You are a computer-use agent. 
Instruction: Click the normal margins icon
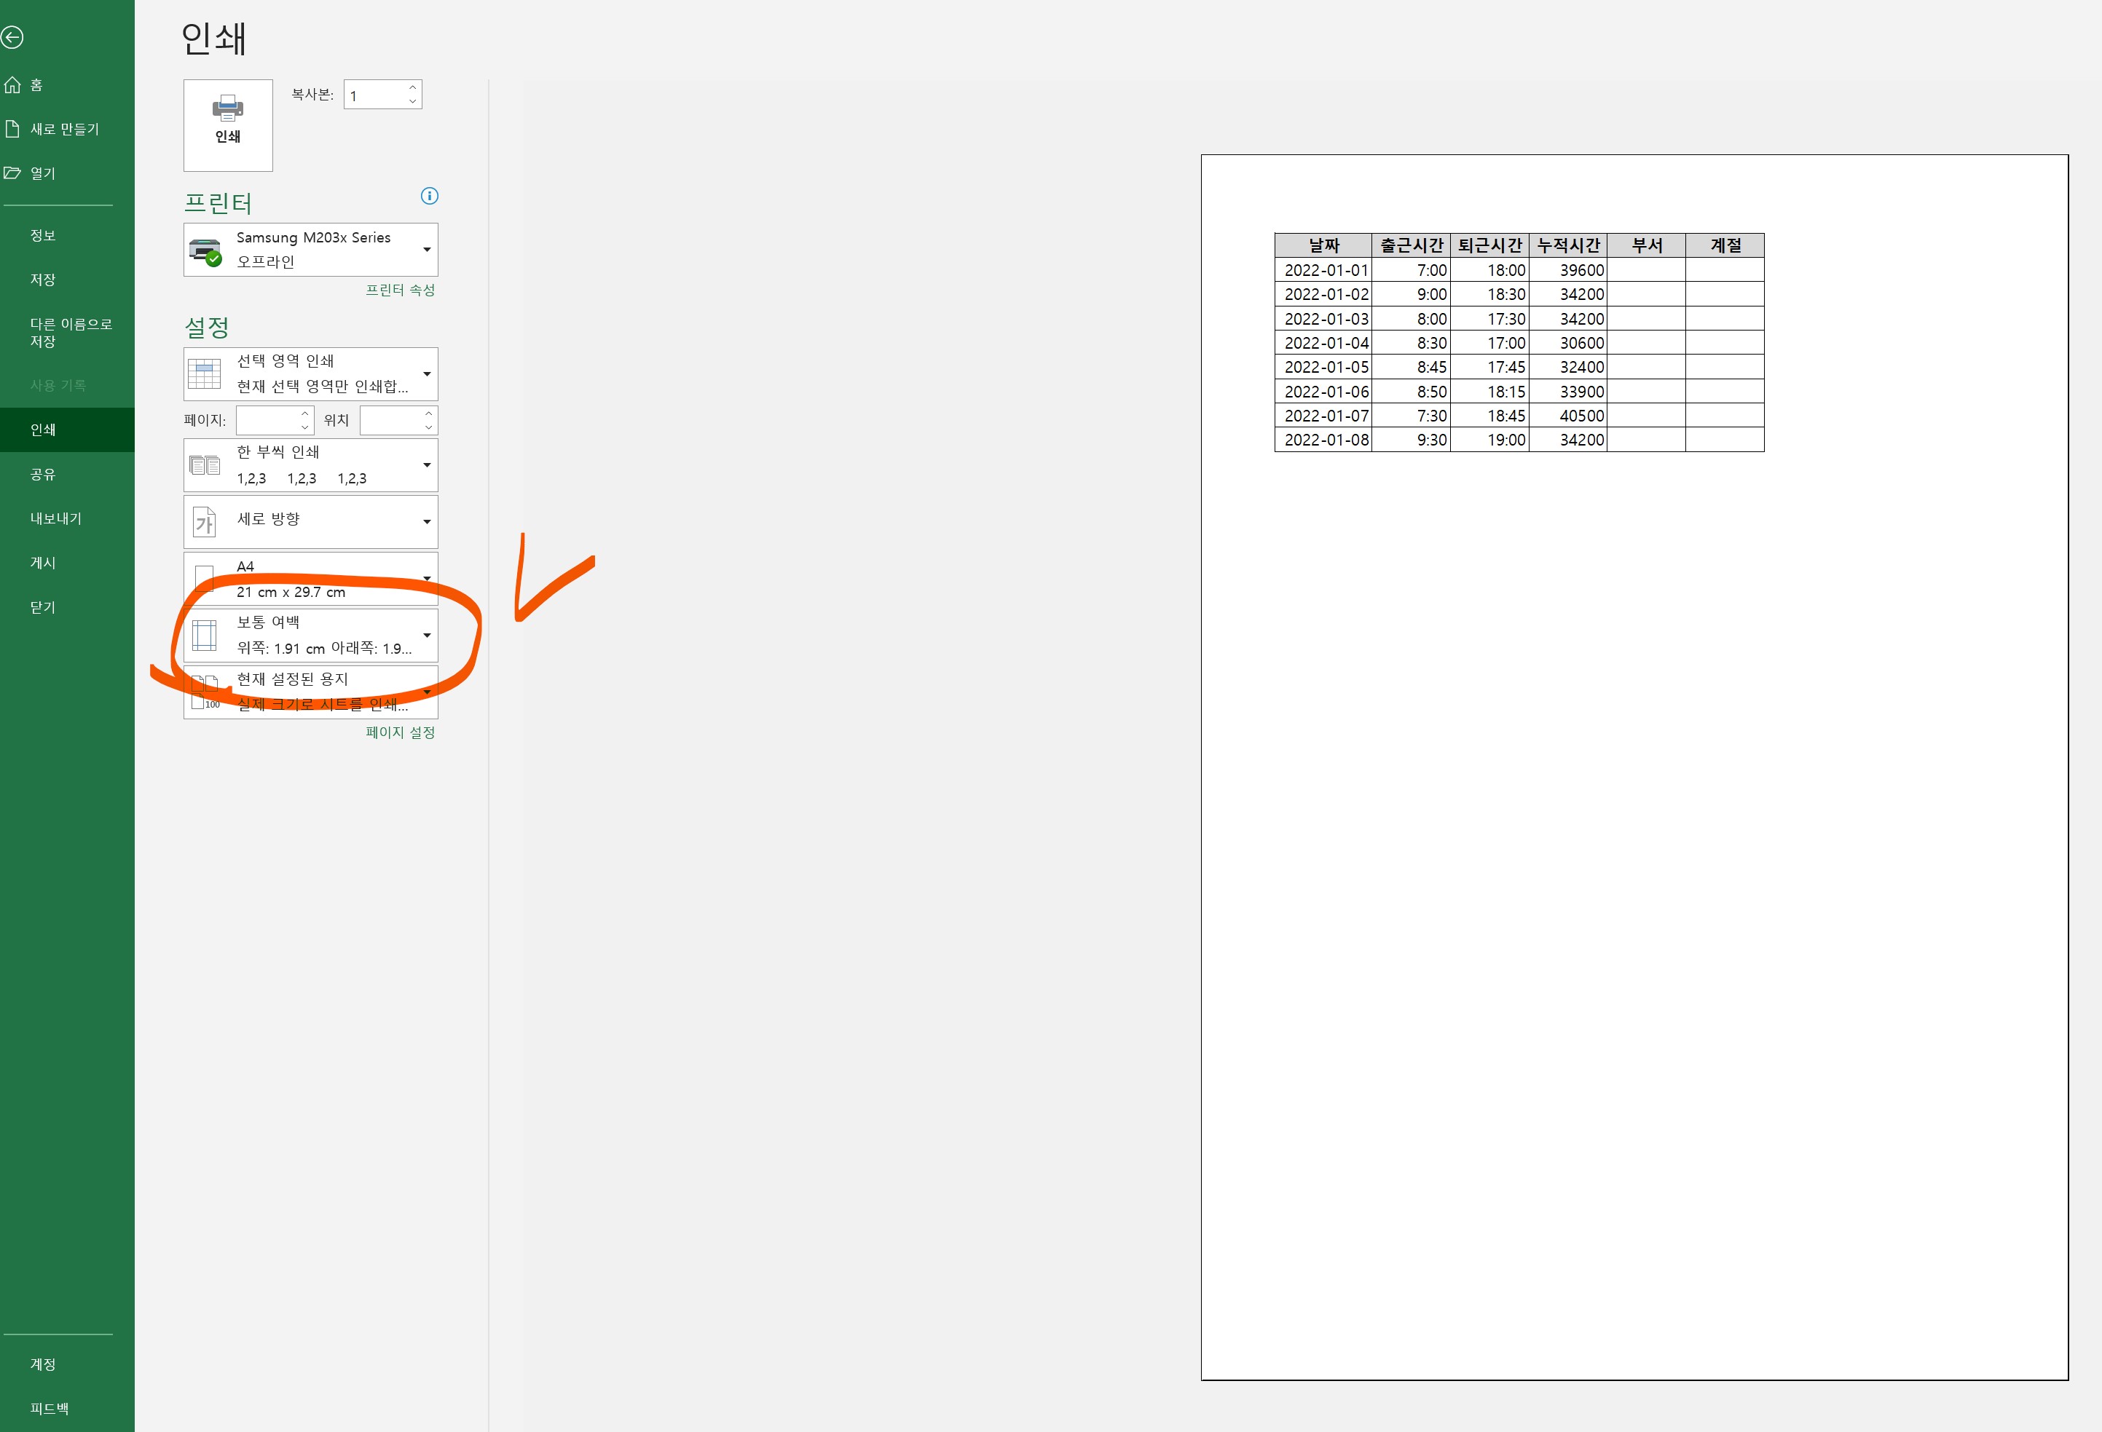[205, 636]
